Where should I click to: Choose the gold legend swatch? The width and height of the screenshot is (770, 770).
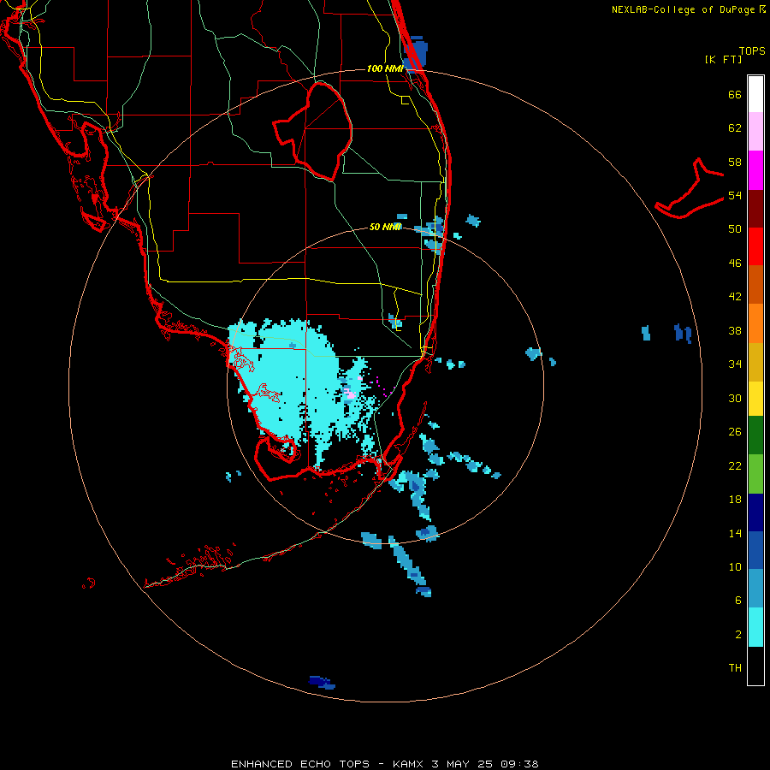pyautogui.click(x=755, y=362)
